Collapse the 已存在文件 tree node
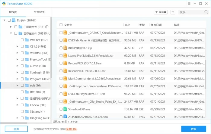This screenshot has width=211, height=134. 11,33
